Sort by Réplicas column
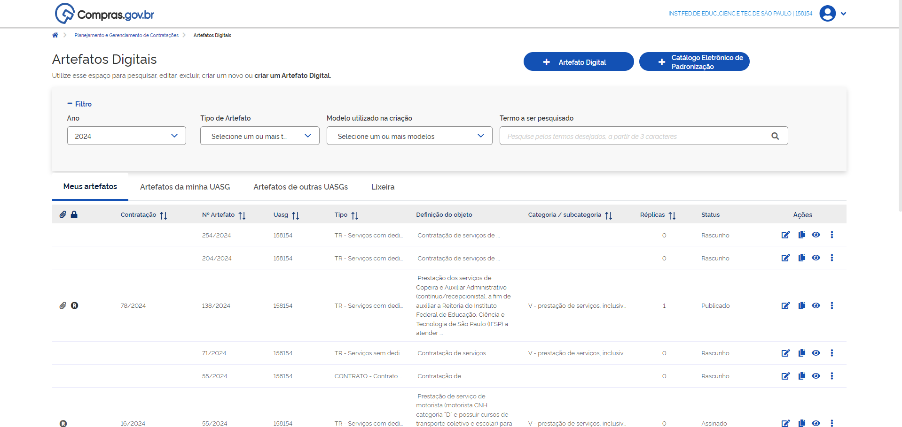 tap(672, 215)
